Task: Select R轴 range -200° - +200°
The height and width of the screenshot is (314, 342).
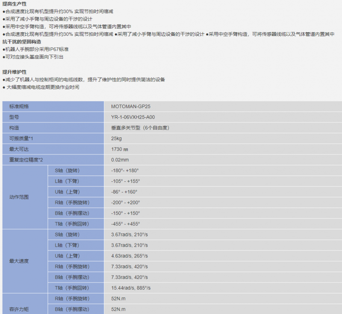Action: coord(125,202)
